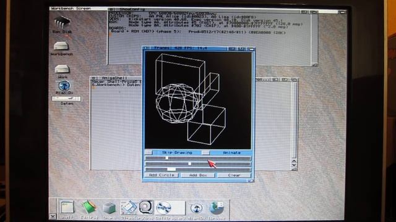
Task: Click the AmigaShell window title
Action: coord(115,78)
